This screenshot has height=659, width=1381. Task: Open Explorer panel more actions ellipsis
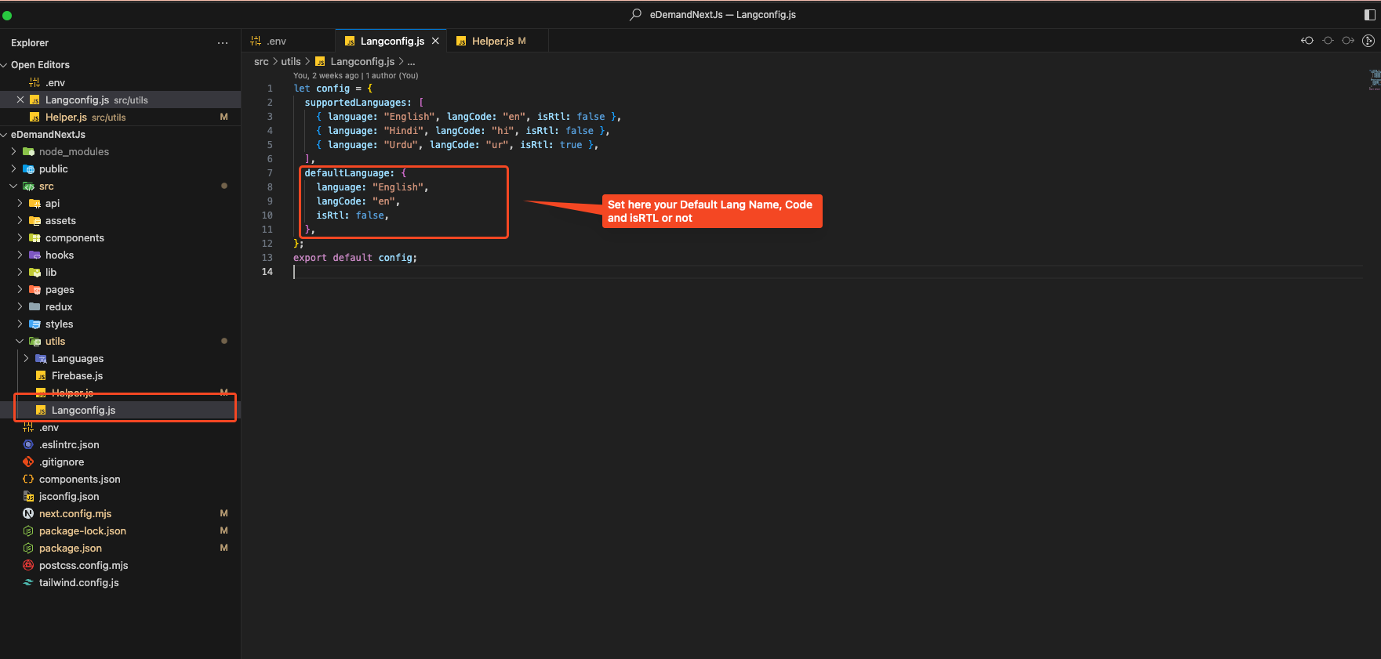[223, 43]
